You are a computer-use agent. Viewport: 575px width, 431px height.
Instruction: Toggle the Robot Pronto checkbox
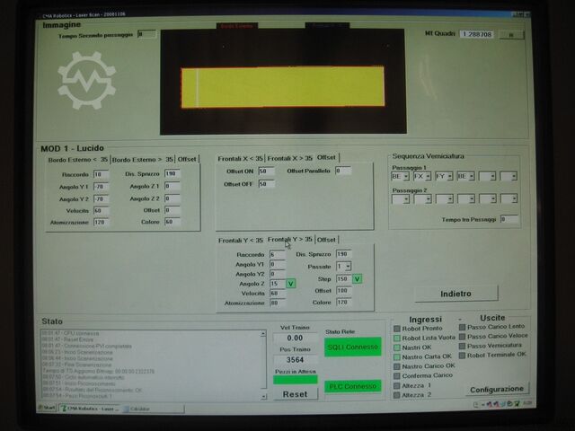click(x=397, y=328)
